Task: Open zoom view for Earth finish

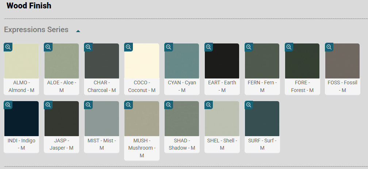Action: [x=209, y=47]
